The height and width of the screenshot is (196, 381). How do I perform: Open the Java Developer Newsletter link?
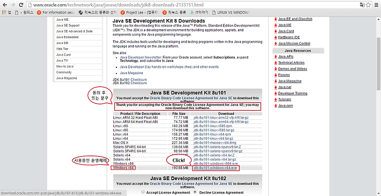click(x=141, y=57)
